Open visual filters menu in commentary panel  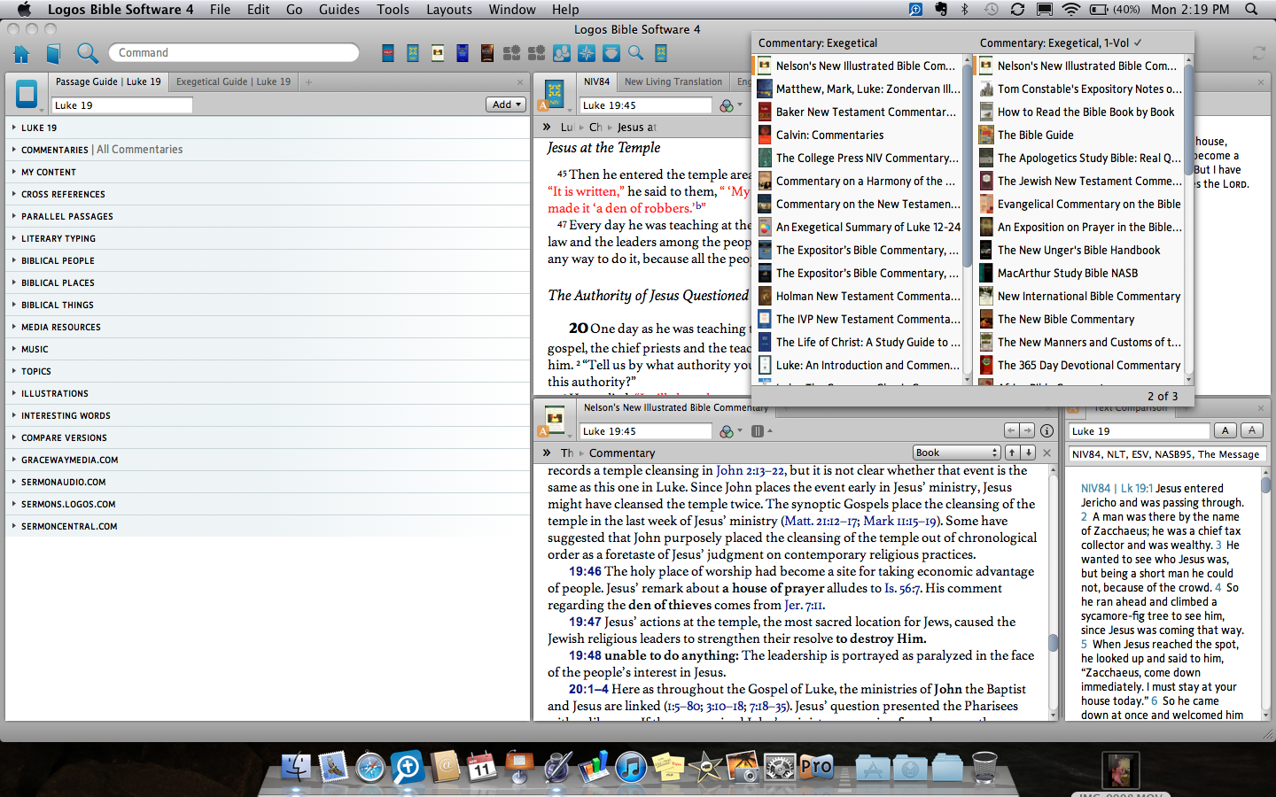click(730, 431)
